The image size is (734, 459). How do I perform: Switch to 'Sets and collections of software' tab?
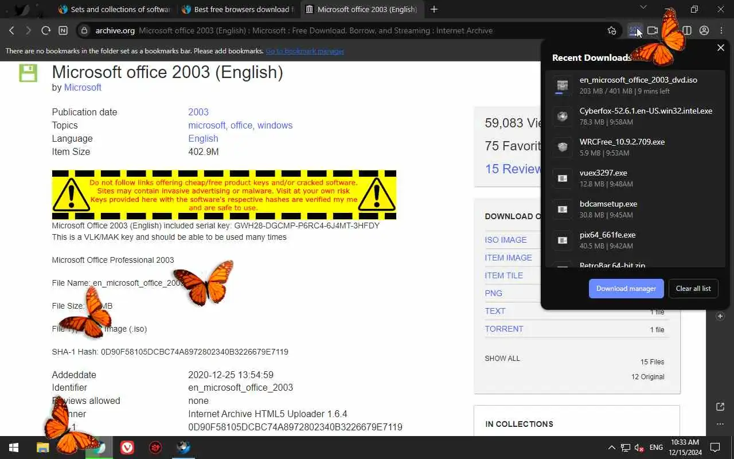tap(115, 9)
